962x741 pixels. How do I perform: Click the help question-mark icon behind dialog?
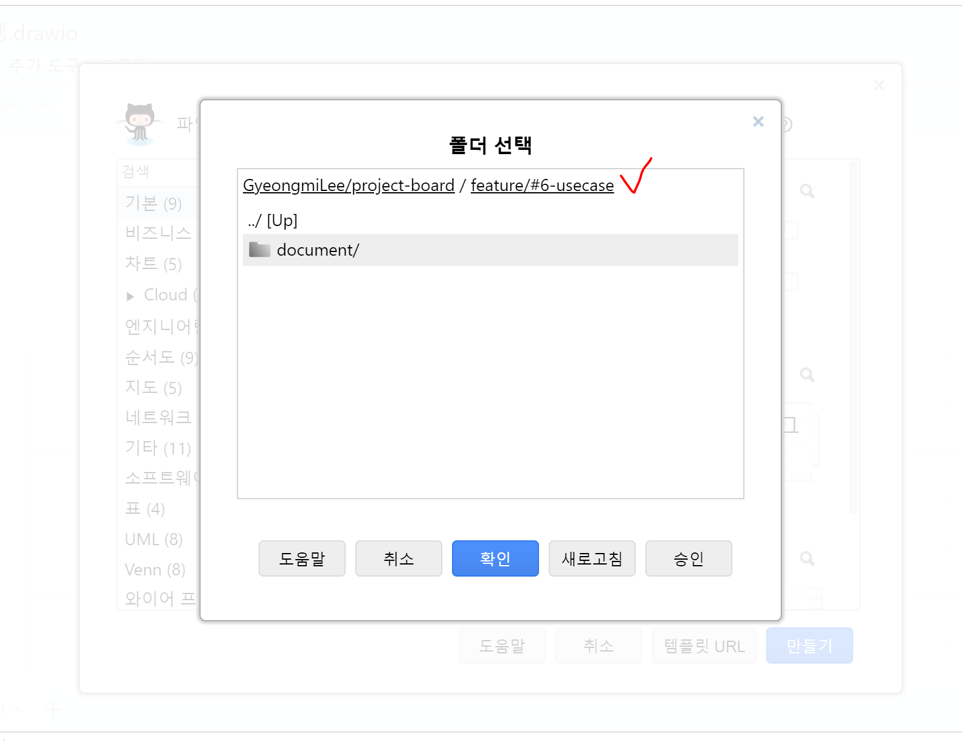[786, 125]
